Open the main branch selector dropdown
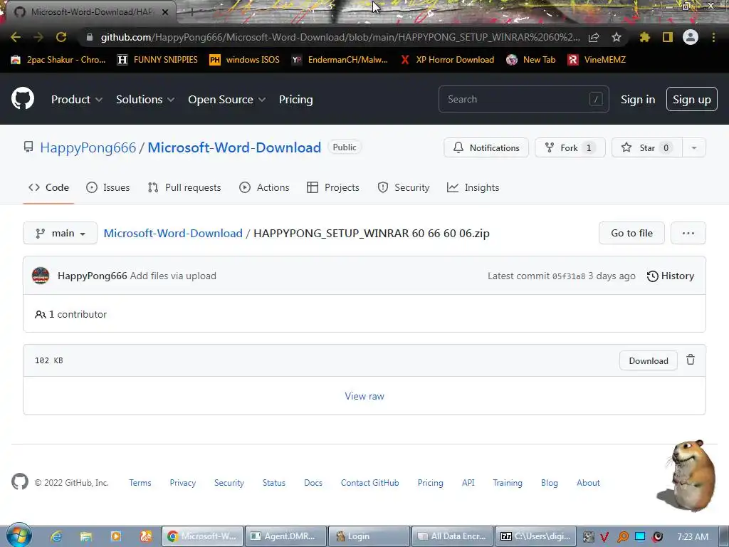Image resolution: width=729 pixels, height=547 pixels. click(x=60, y=233)
